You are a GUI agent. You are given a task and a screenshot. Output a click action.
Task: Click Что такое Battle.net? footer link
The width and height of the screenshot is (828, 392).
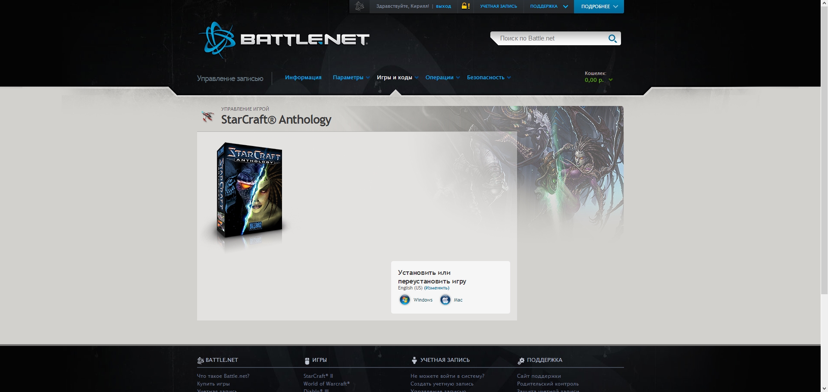(x=223, y=376)
